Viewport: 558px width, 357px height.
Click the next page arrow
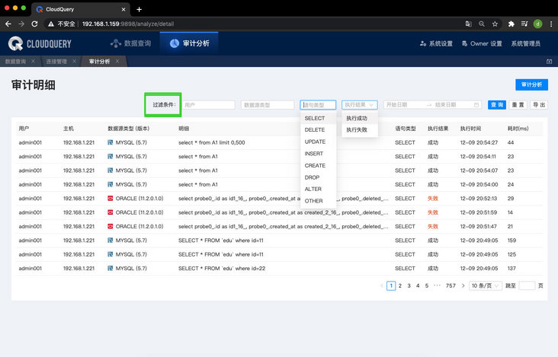pyautogui.click(x=463, y=285)
